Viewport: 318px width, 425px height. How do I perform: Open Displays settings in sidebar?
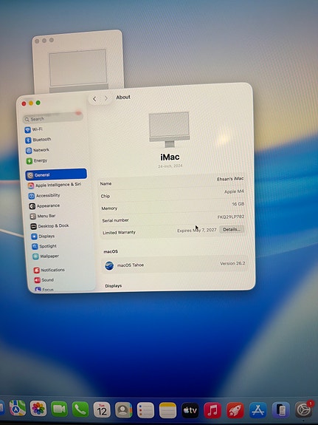click(x=43, y=237)
